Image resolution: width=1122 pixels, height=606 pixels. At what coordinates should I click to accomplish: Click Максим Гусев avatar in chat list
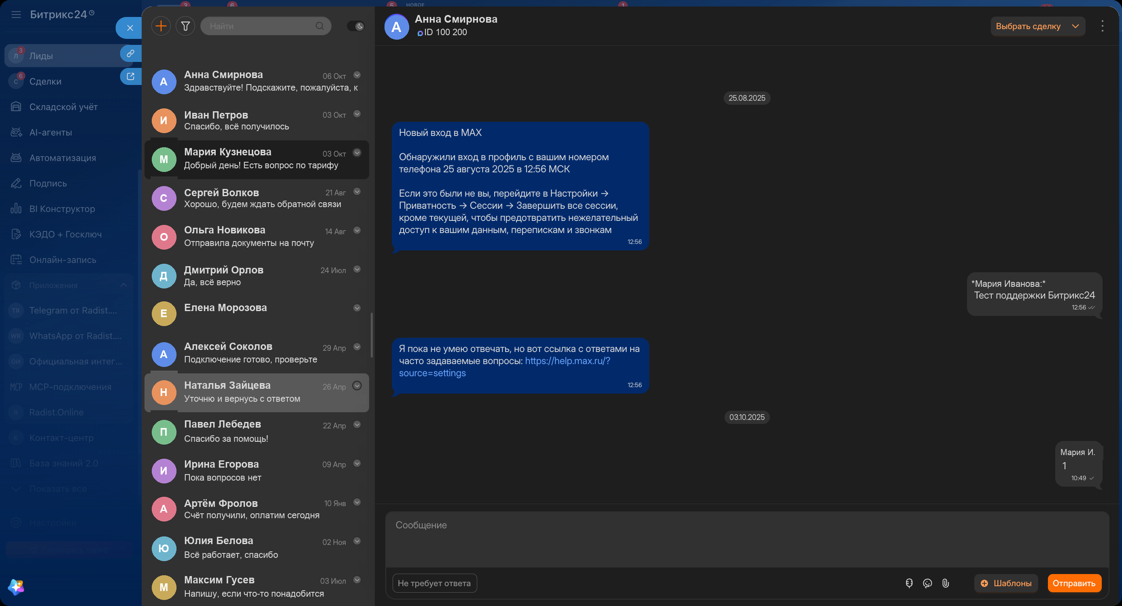point(164,587)
